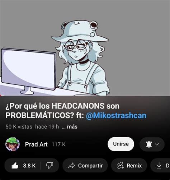
Task: Open @Mikostrashcan channel link
Action: (x=116, y=116)
